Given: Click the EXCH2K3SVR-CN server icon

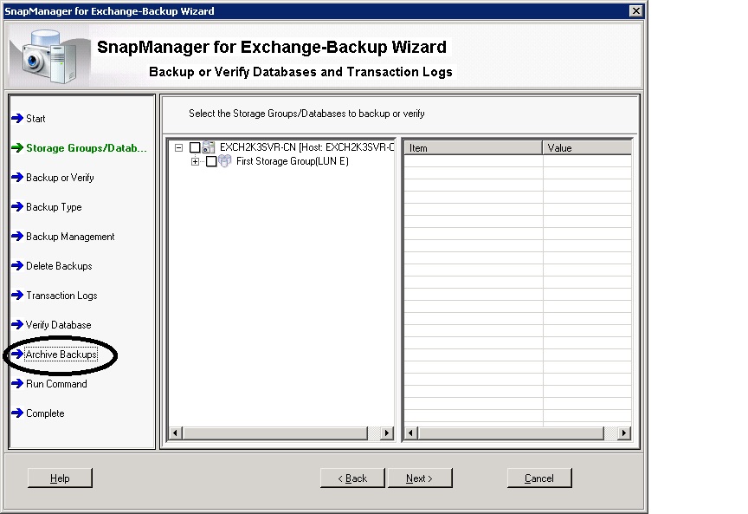Looking at the screenshot, I should click(209, 147).
